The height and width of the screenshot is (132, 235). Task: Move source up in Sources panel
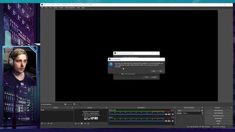tap(85, 124)
